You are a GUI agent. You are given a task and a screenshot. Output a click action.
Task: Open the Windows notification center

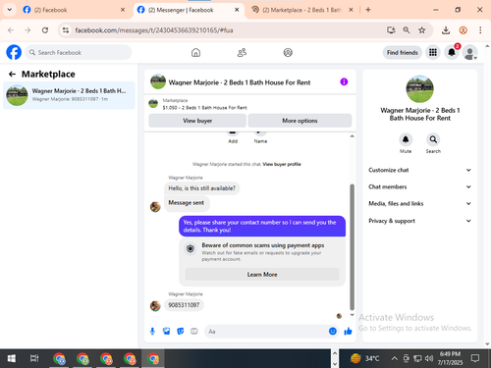click(475, 358)
